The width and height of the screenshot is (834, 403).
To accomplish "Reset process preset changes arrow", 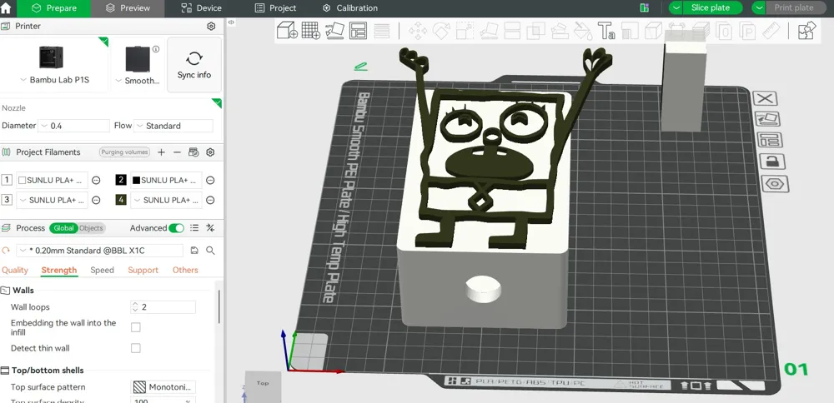I will pos(7,251).
